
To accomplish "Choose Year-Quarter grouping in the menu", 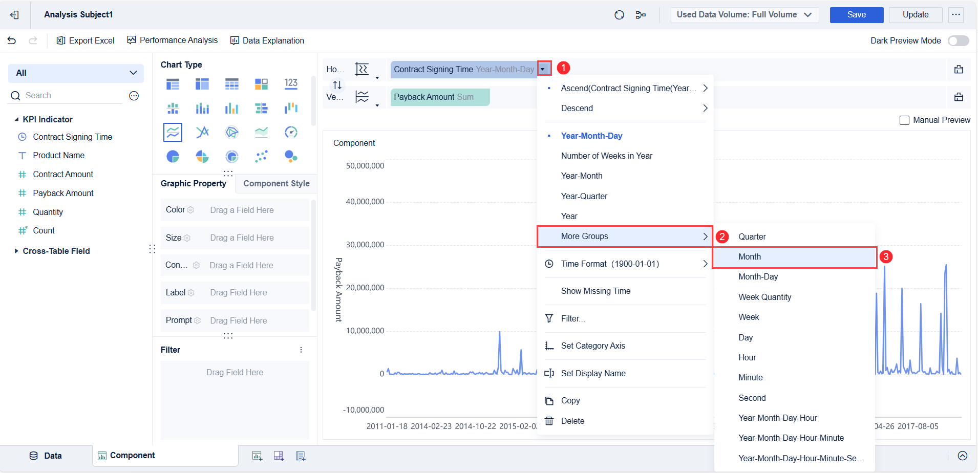I will pos(584,196).
